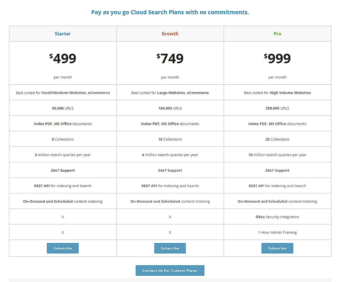Click the 250,000 URLS cell under Pro

pyautogui.click(x=277, y=108)
